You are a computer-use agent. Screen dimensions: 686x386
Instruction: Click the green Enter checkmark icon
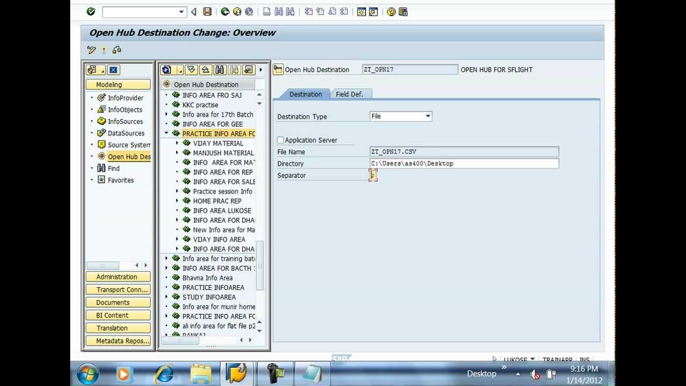coord(91,11)
